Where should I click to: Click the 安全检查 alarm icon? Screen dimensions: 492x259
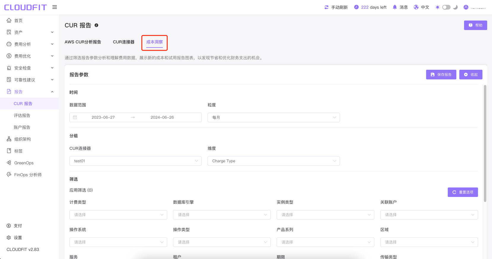(x=9, y=68)
